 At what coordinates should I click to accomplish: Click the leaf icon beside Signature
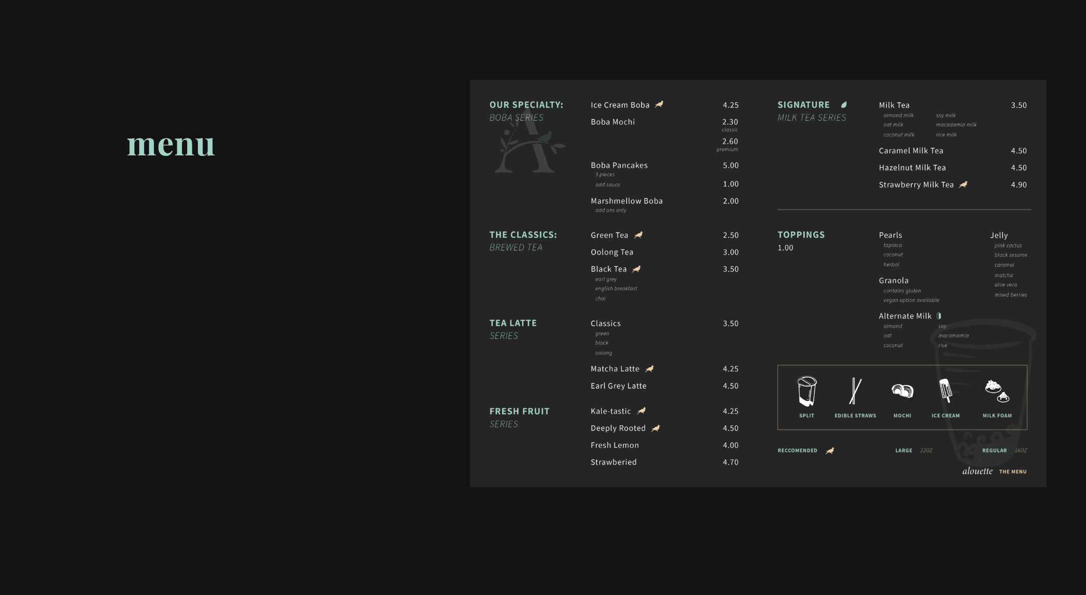tap(844, 105)
